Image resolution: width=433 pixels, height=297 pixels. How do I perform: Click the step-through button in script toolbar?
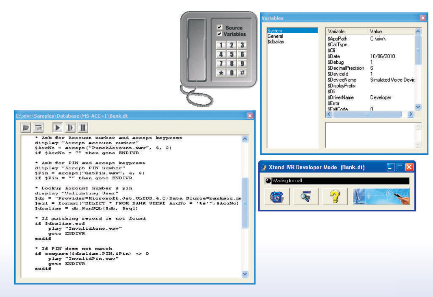tap(70, 128)
